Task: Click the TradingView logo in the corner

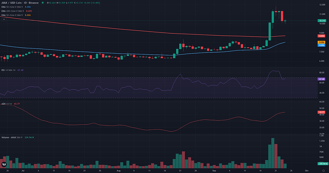Action: tap(4, 164)
